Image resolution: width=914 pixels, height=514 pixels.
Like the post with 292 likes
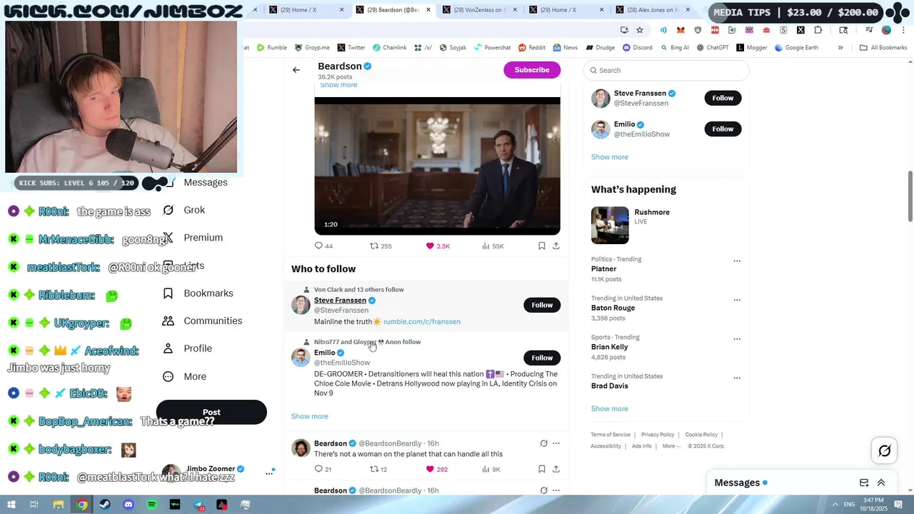coord(436,469)
